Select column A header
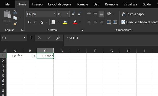 [15, 51]
